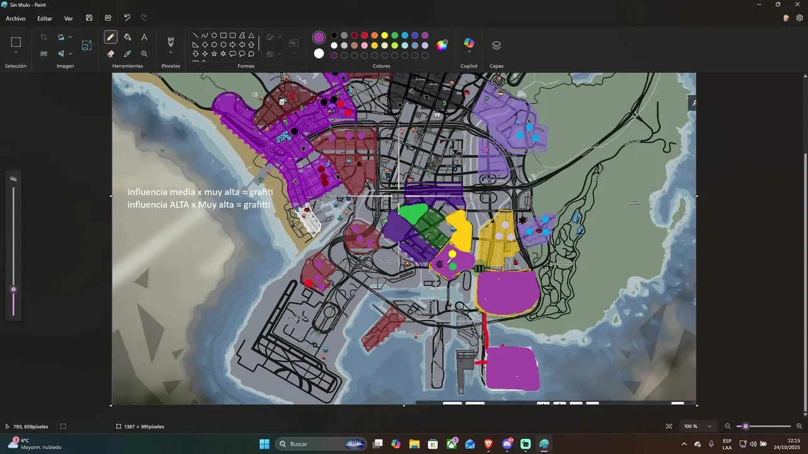Open the Windows Start menu
The height and width of the screenshot is (454, 808).
pos(264,444)
